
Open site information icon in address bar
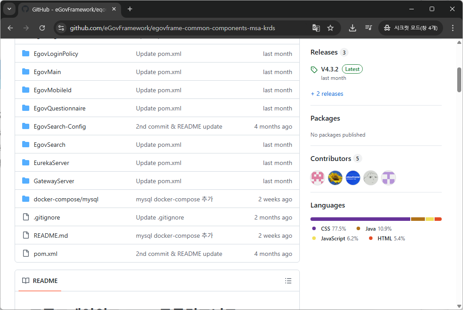coord(61,28)
